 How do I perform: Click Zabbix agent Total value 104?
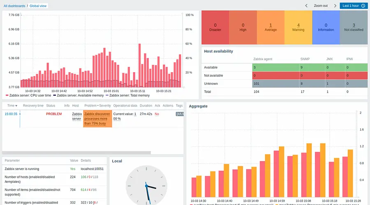coord(256,92)
